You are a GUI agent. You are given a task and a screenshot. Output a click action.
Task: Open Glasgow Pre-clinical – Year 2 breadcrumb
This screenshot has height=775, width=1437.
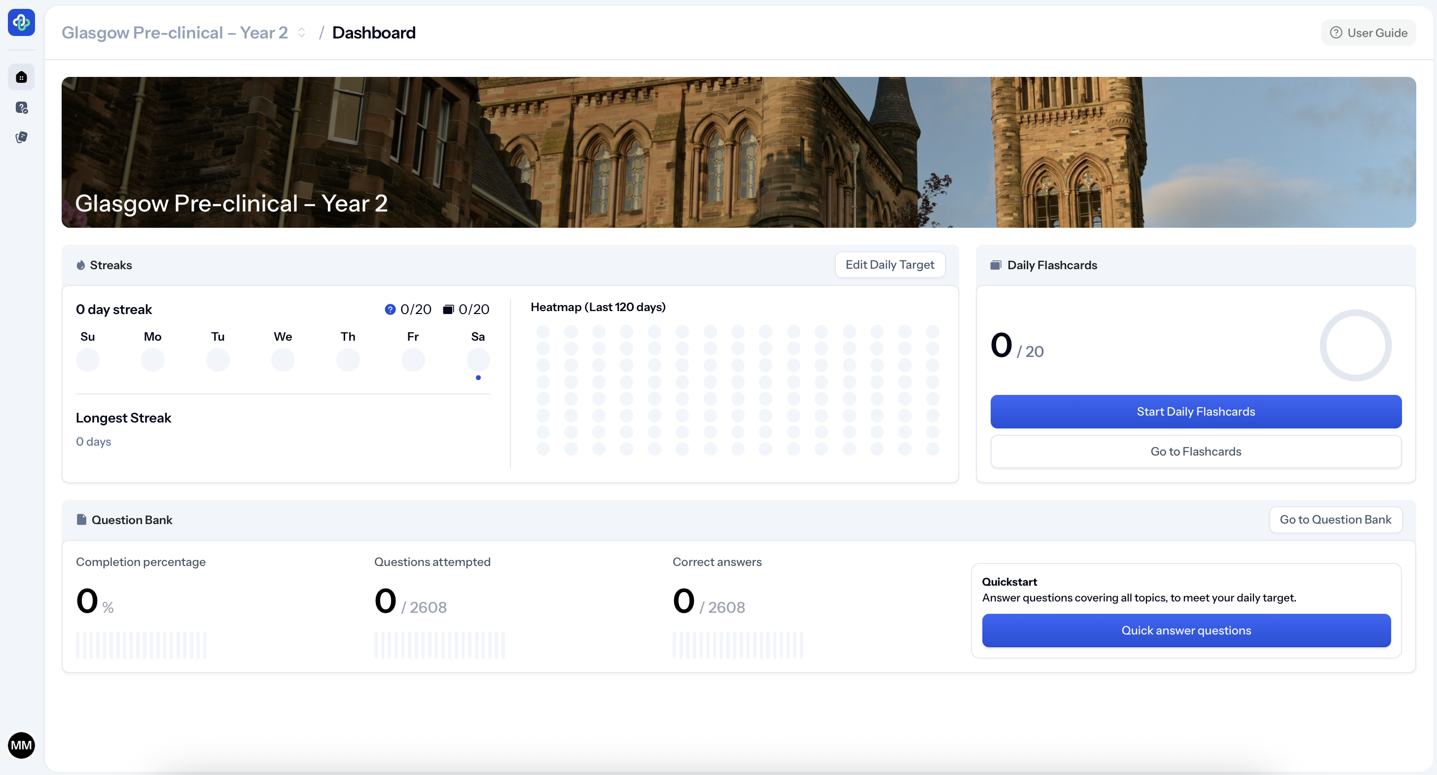click(175, 33)
